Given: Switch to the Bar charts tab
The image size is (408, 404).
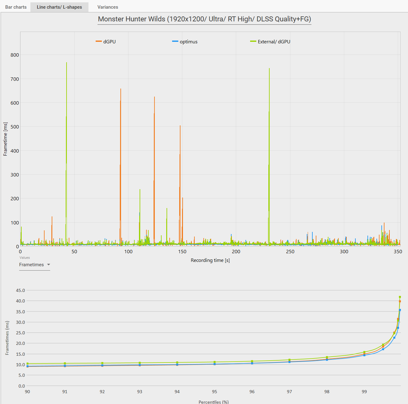Looking at the screenshot, I should pos(16,7).
